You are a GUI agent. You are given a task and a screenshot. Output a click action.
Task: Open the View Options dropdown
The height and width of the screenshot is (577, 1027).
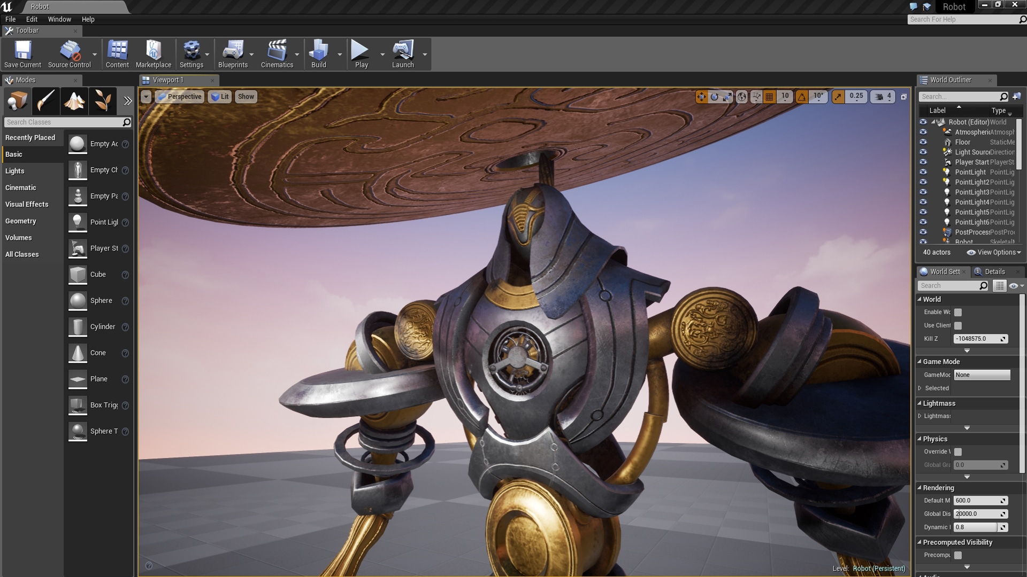(994, 252)
